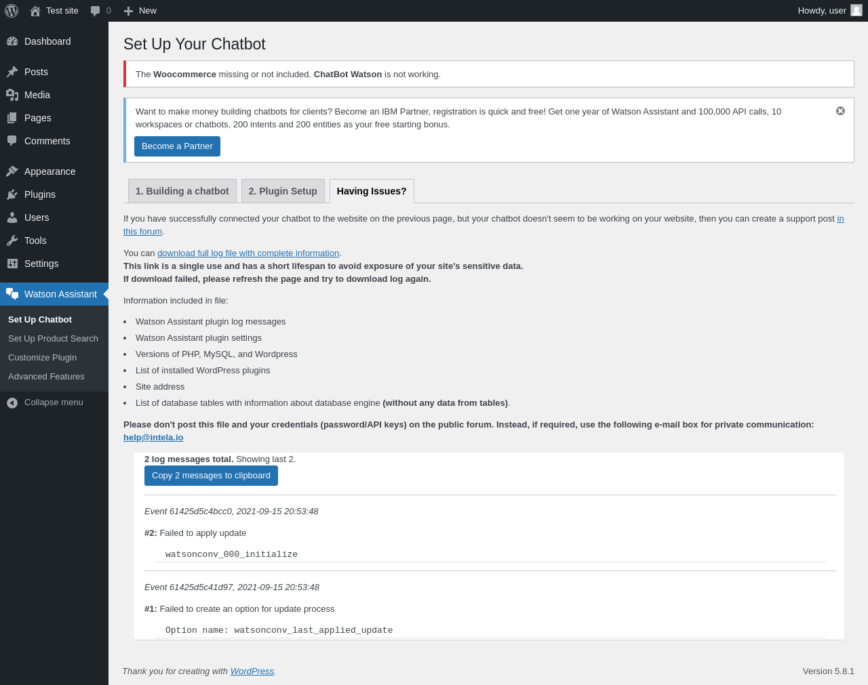
Task: Copy 2 messages to clipboard
Action: click(x=211, y=476)
